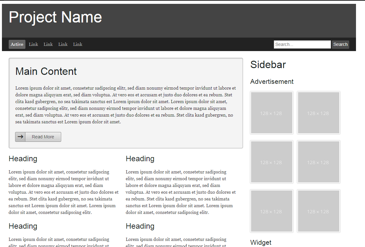Open the first Link in the navbar

tap(33, 44)
